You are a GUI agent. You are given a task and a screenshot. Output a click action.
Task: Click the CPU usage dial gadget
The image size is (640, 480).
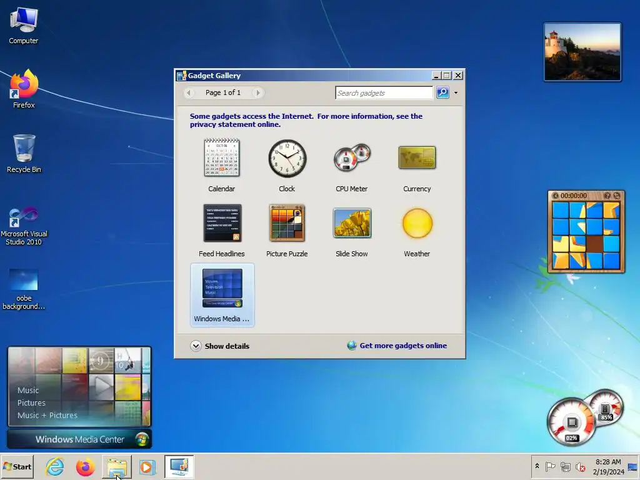pyautogui.click(x=571, y=422)
